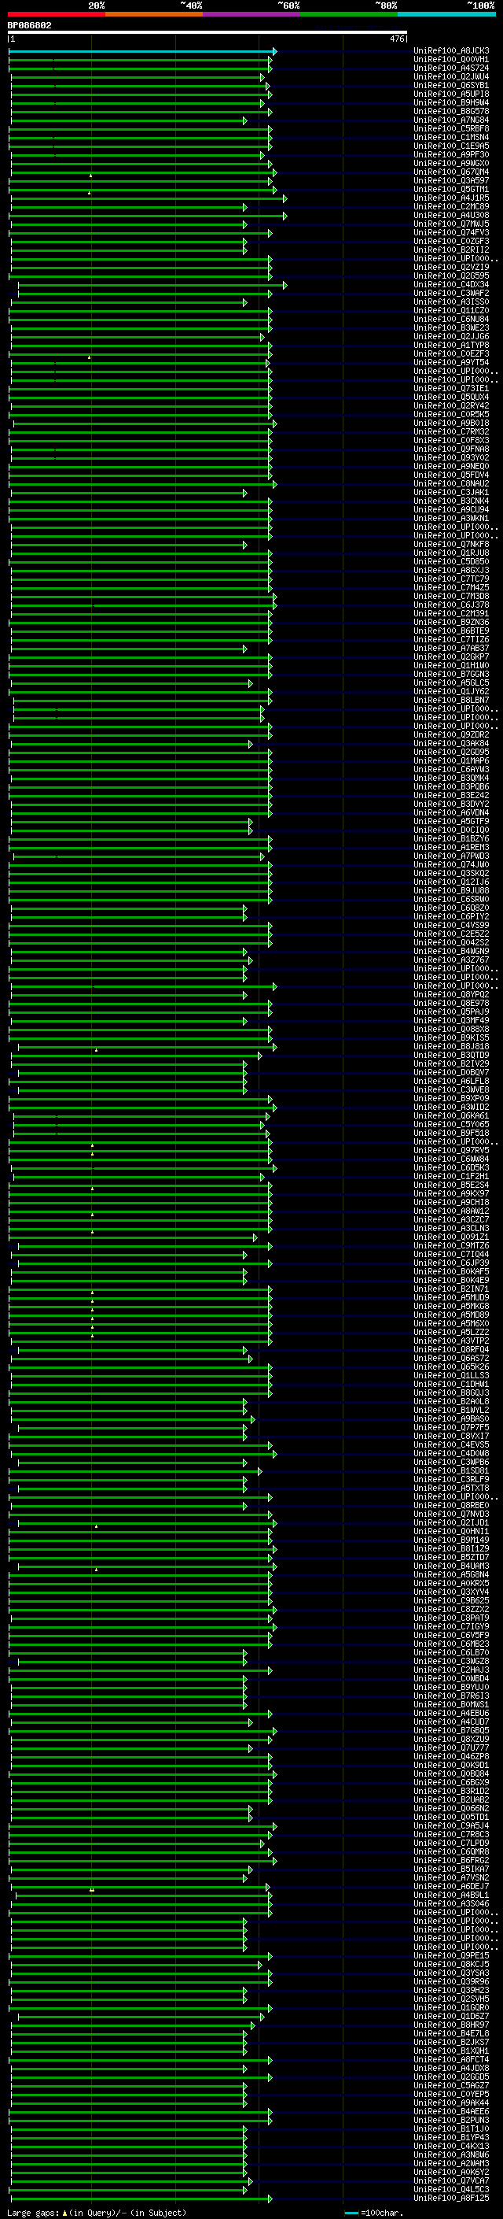Click the green alignment bar for UniRef100_C4DX34
Screen dimensions: 503x2219
click(x=152, y=285)
